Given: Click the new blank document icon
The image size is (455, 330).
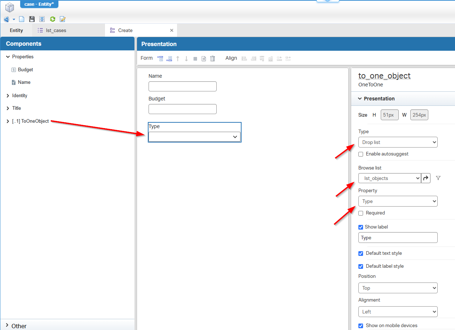Looking at the screenshot, I should point(22,19).
